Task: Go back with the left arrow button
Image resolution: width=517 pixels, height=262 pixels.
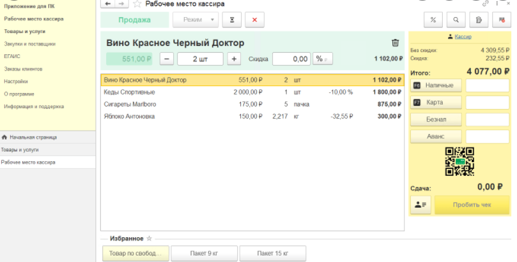Action: 108,4
